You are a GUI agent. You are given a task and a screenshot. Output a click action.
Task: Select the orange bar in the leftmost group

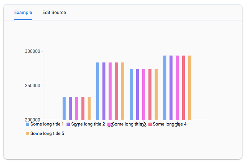[89, 108]
